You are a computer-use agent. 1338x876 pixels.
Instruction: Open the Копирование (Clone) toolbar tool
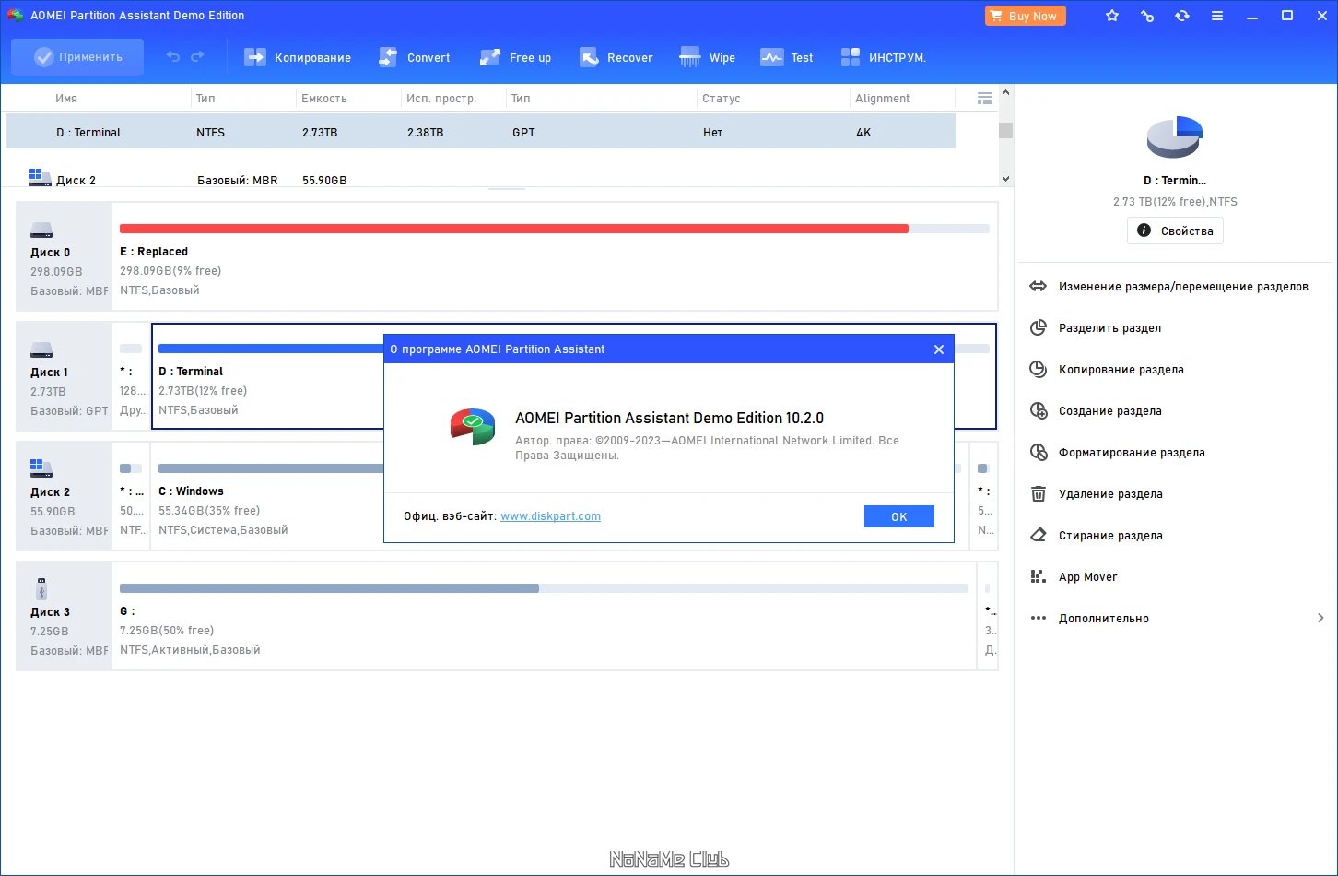click(x=297, y=57)
